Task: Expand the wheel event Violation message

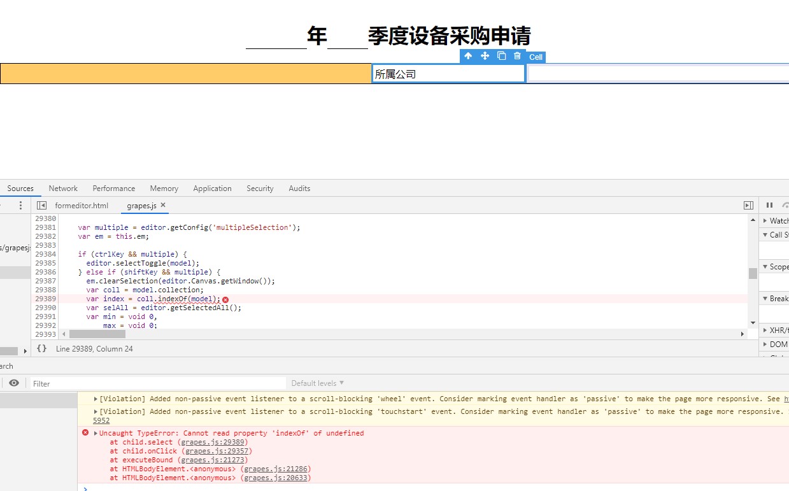Action: pos(96,399)
